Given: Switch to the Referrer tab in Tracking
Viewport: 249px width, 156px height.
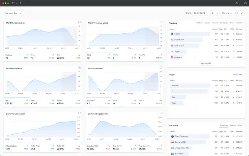Looking at the screenshot, I should [199, 23].
